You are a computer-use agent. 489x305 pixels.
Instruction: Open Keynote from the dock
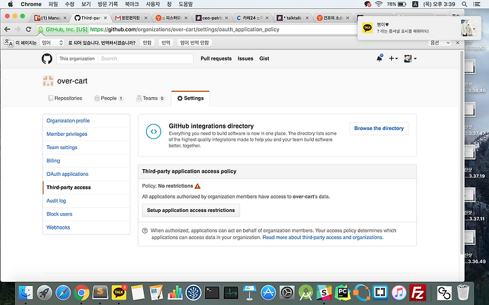[x=249, y=293]
